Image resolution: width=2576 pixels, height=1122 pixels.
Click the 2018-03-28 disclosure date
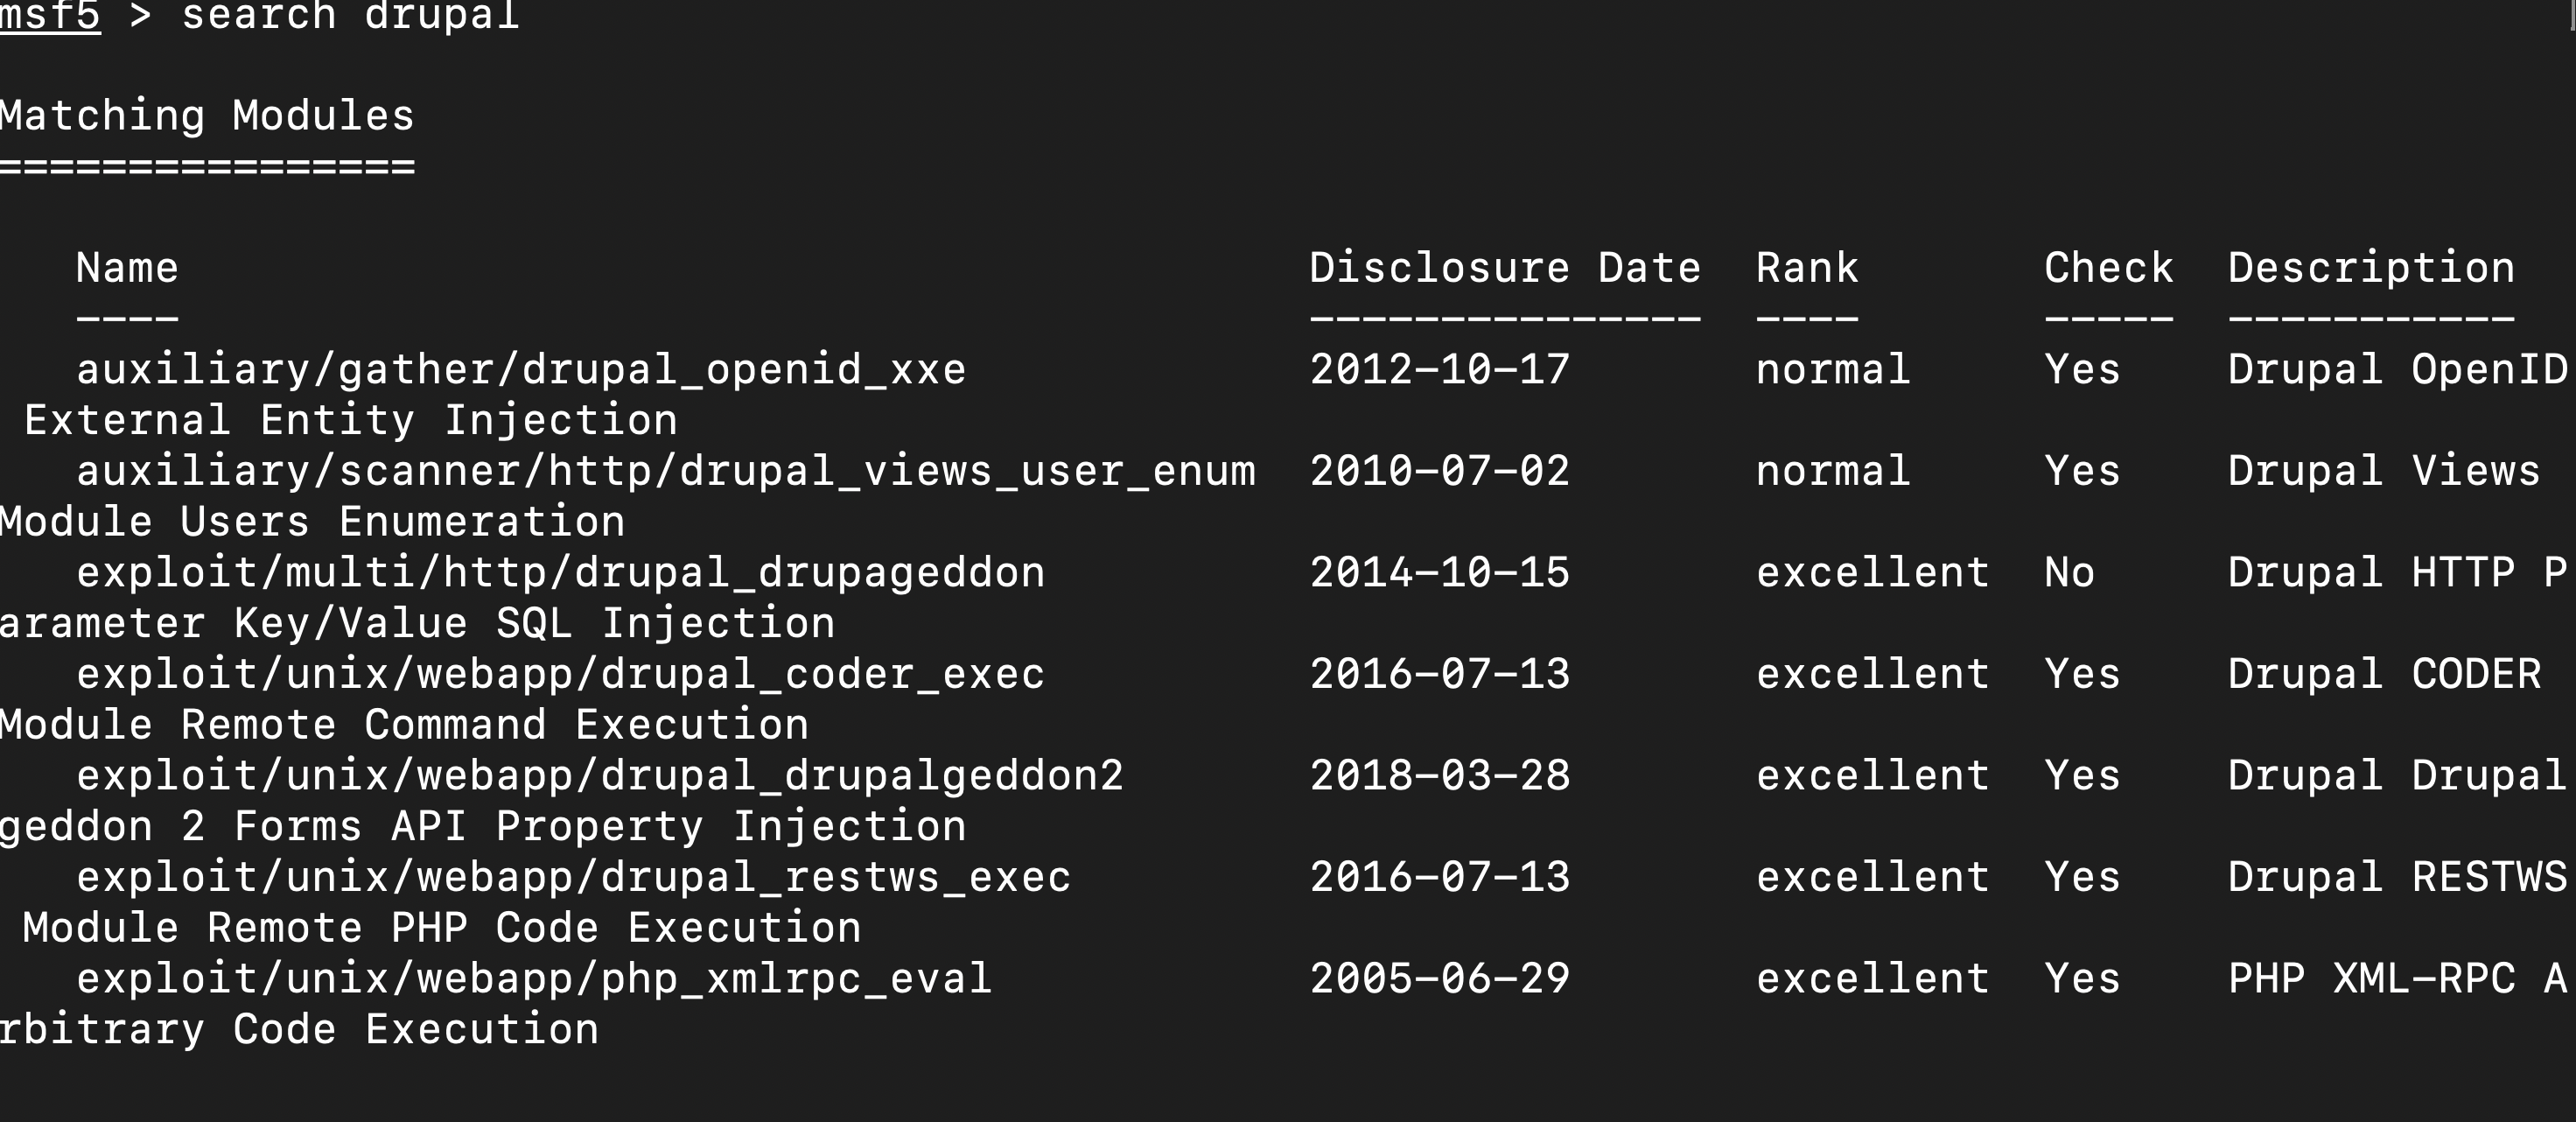1440,776
